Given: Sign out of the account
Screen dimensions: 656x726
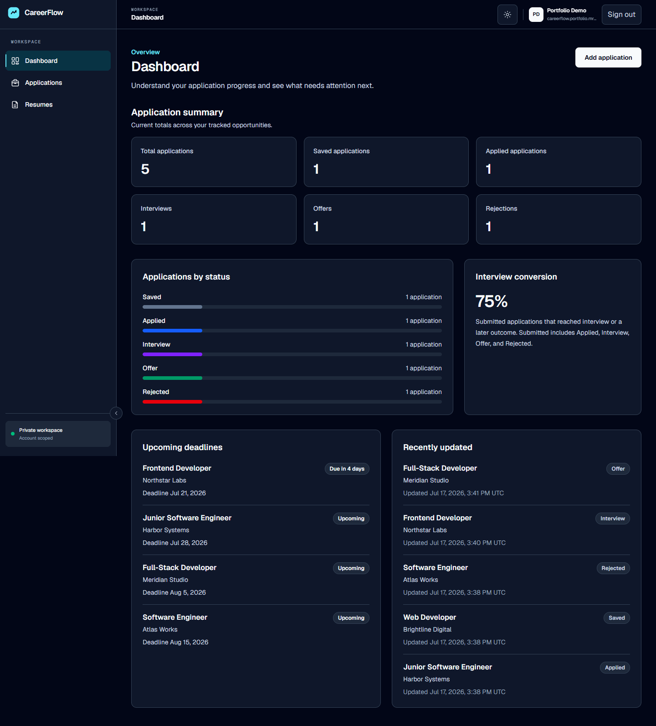Looking at the screenshot, I should pos(621,15).
